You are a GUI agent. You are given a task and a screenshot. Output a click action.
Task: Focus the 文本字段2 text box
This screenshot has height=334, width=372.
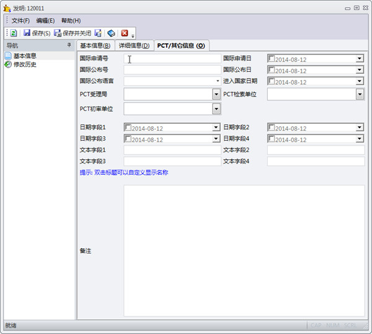[x=316, y=150]
